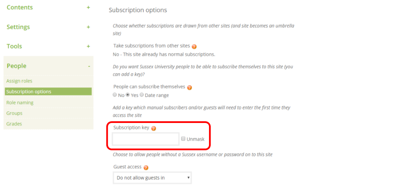407x187 pixels.
Task: Click the Contents heading
Action: click(20, 7)
